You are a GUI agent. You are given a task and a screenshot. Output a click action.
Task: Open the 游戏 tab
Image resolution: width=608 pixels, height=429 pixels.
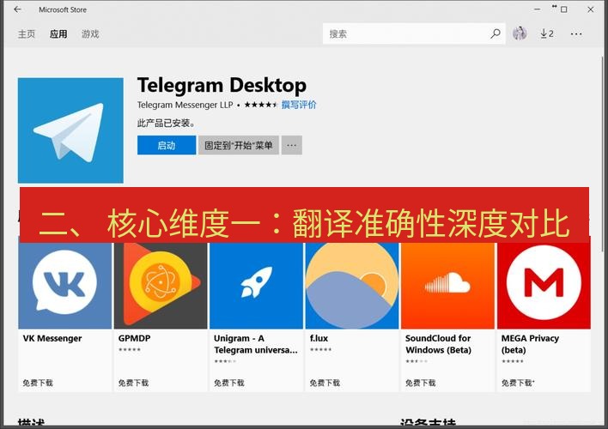tap(90, 34)
